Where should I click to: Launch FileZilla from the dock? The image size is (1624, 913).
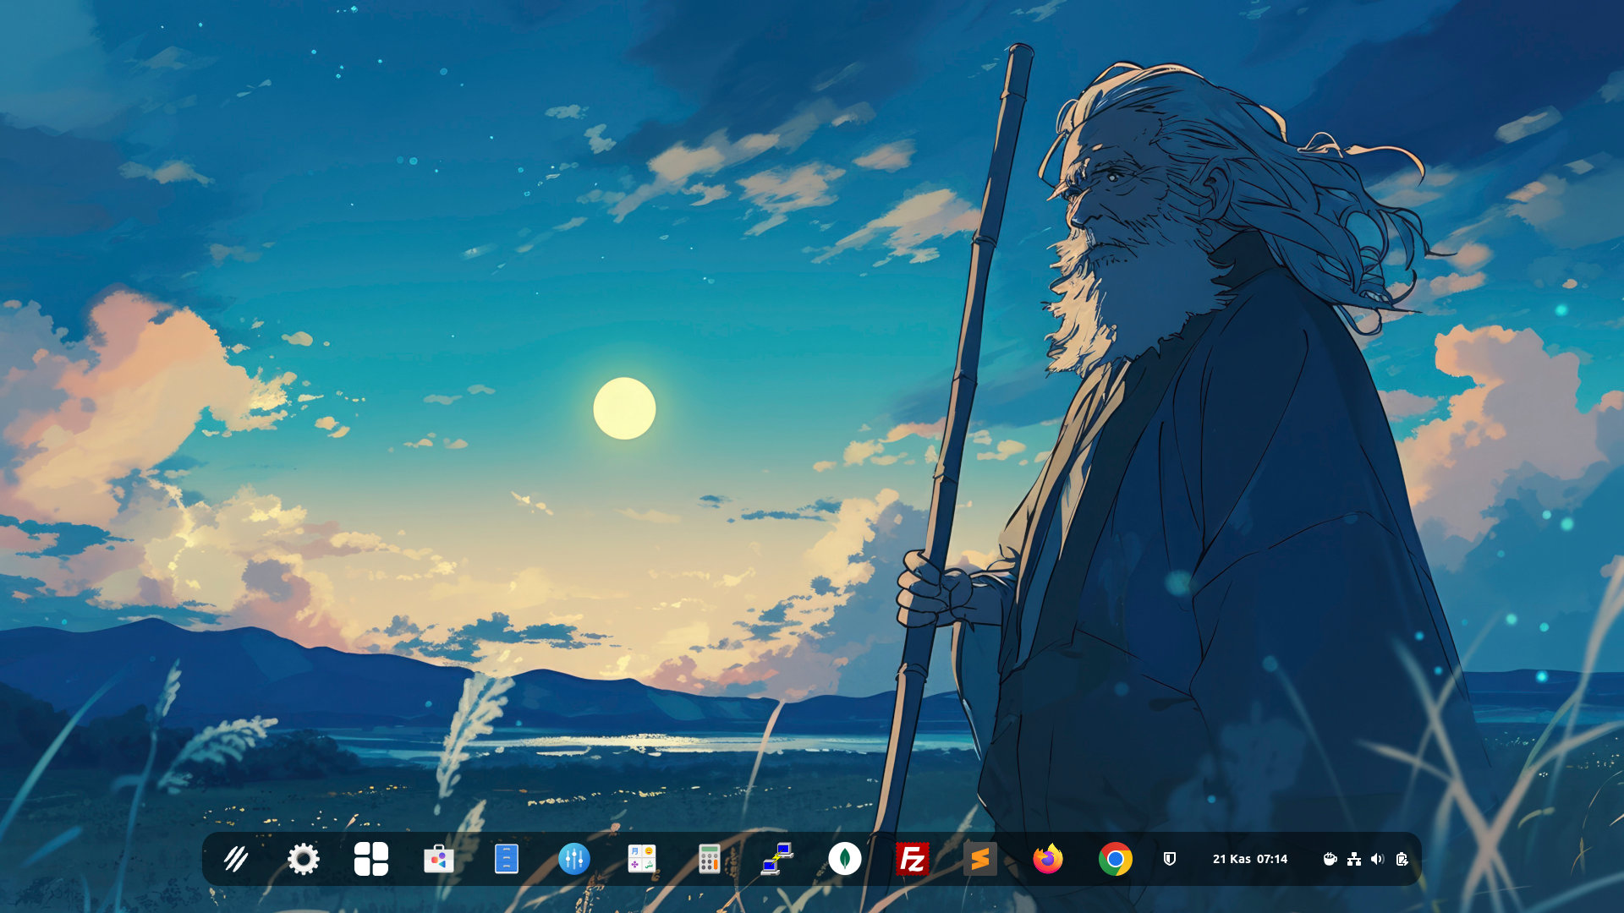(913, 859)
